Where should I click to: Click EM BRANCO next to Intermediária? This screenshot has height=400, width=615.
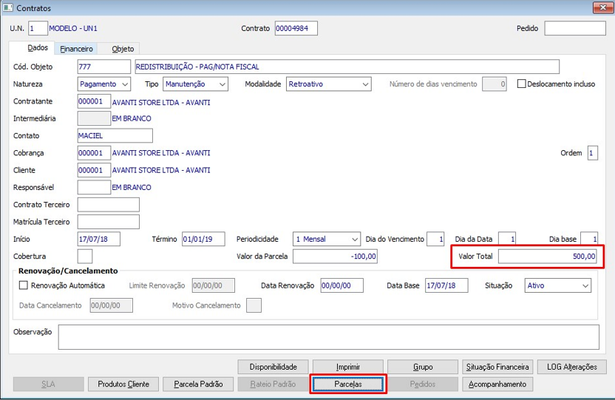coord(132,118)
